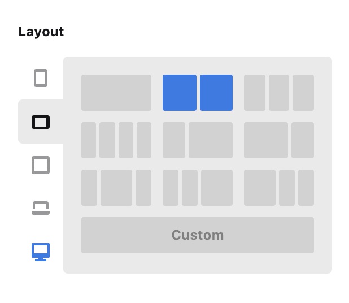Choose the narrow-left wide-right two column layout
This screenshot has height=303, width=349.
click(x=198, y=140)
